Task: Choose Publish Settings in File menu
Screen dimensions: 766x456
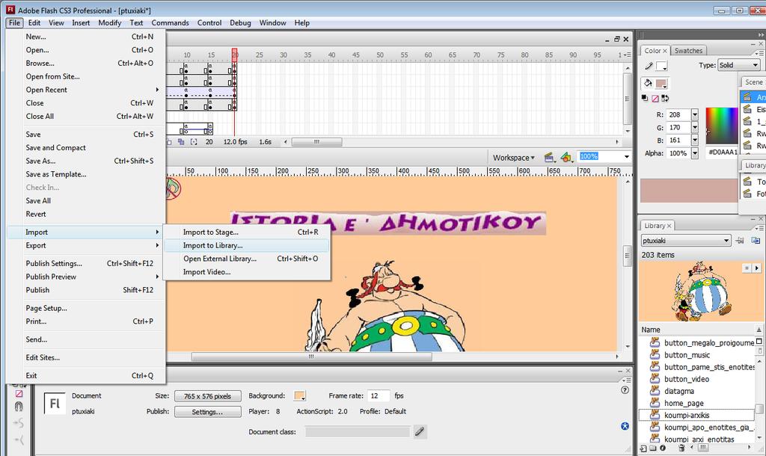Action: 87,264
